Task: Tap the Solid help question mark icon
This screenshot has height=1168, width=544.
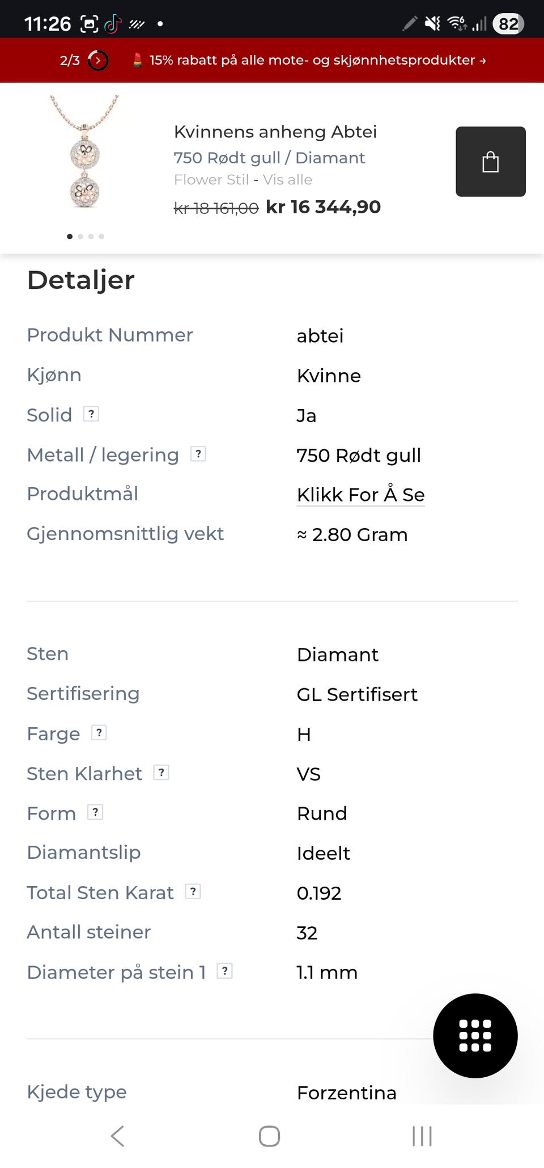Action: [x=91, y=414]
